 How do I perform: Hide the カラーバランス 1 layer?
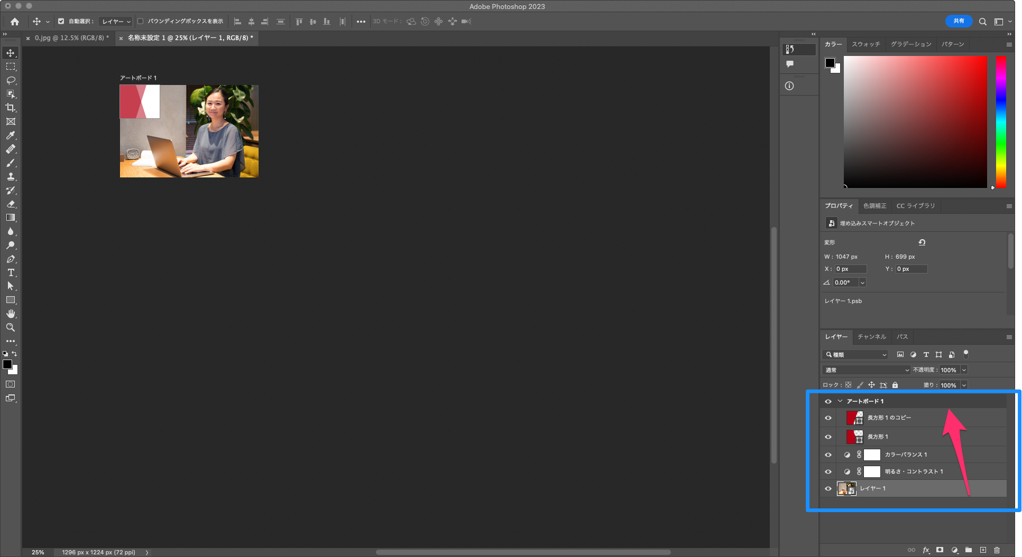pos(828,455)
